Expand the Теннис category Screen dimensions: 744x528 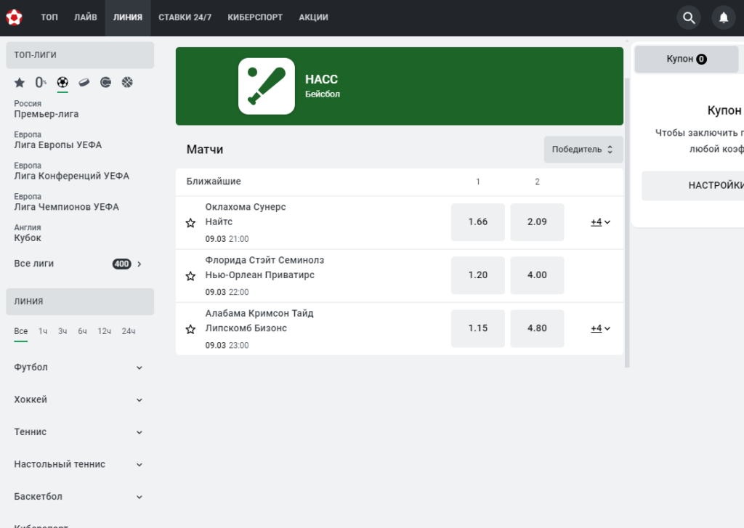tap(78, 431)
